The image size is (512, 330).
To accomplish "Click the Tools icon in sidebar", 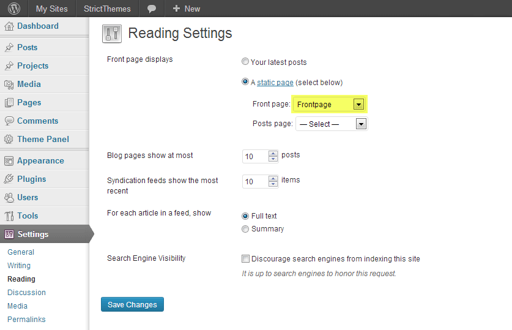I will click(x=9, y=216).
